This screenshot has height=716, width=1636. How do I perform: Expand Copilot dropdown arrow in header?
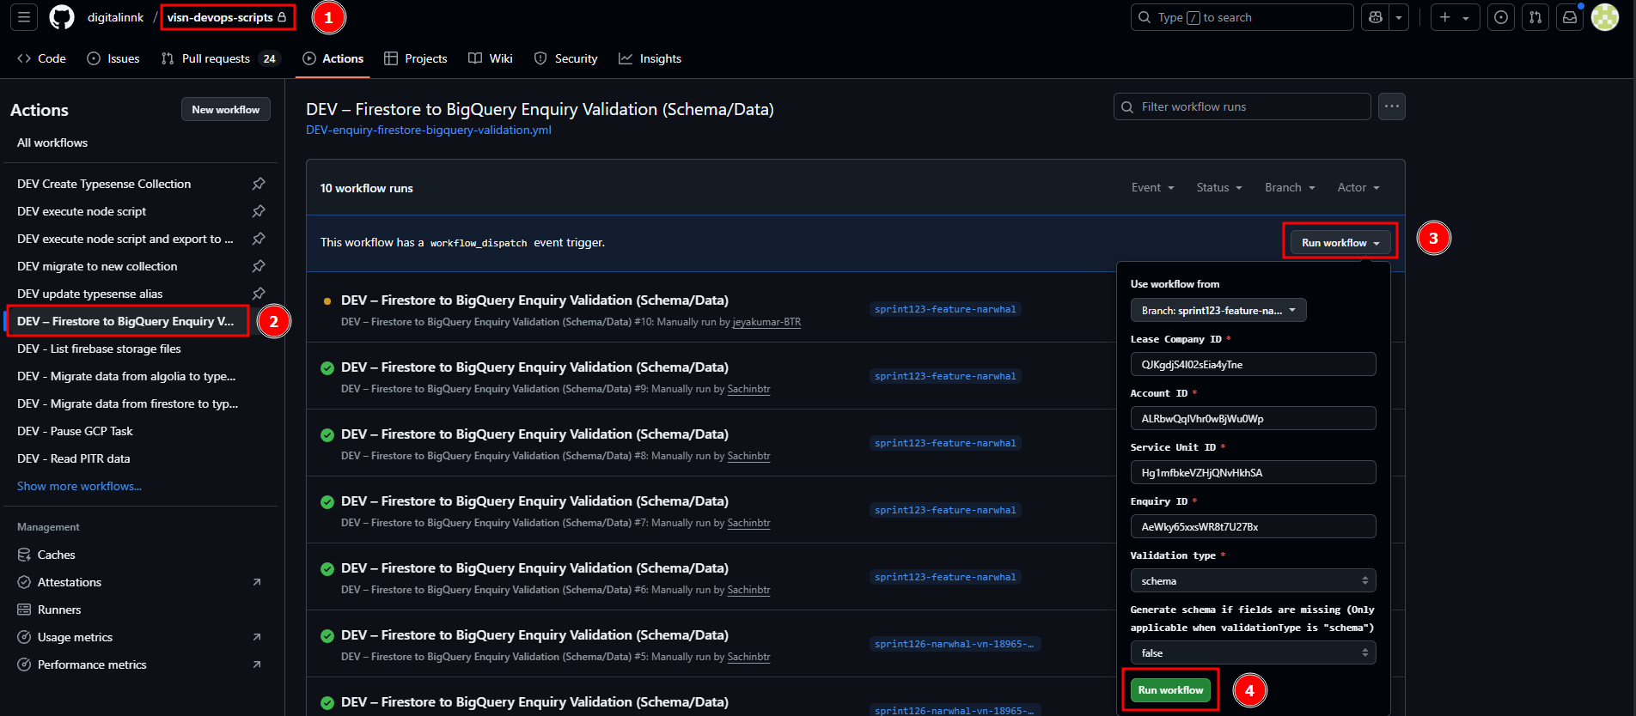1399,17
